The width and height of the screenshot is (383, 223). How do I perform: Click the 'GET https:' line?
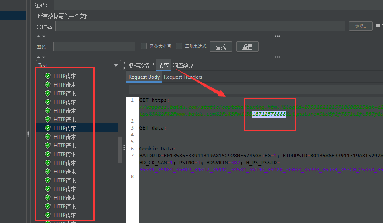pyautogui.click(x=154, y=100)
